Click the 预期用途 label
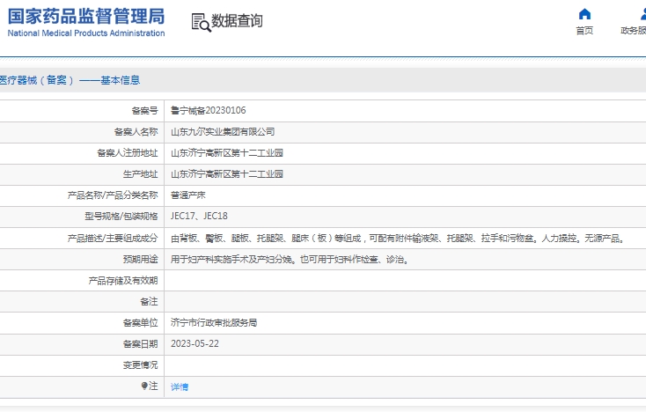 (x=141, y=259)
